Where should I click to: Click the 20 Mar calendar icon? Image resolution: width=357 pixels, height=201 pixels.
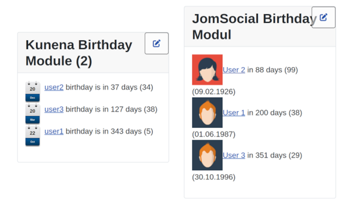coord(32,113)
